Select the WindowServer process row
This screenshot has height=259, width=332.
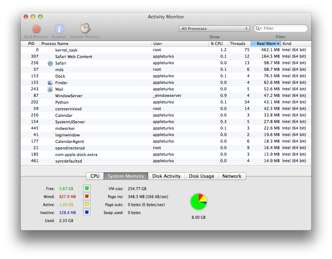point(166,95)
